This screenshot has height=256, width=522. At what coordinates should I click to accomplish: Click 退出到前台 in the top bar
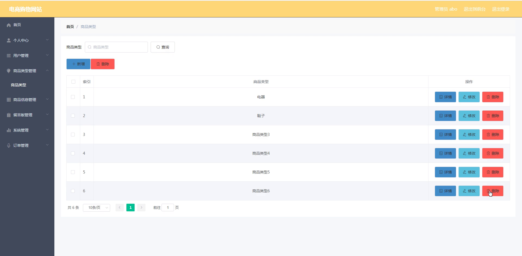(474, 9)
